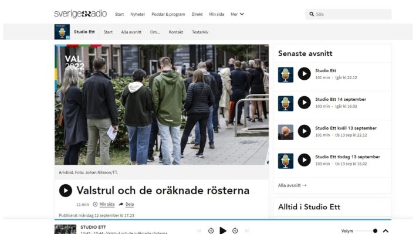Play the episode titled Studio Ett
The image size is (416, 234).
coord(305,74)
